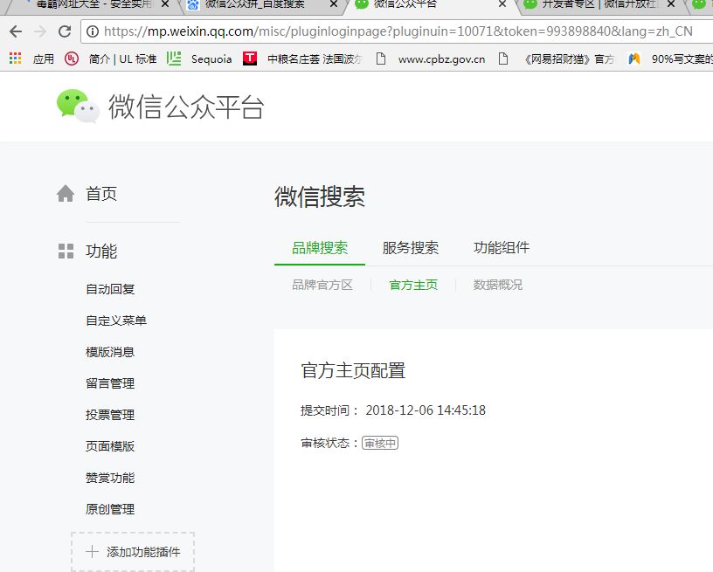Click the address bar URL field

(398, 31)
